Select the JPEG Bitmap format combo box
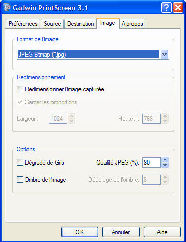Viewport: 186px width, 242px height. 93,55
